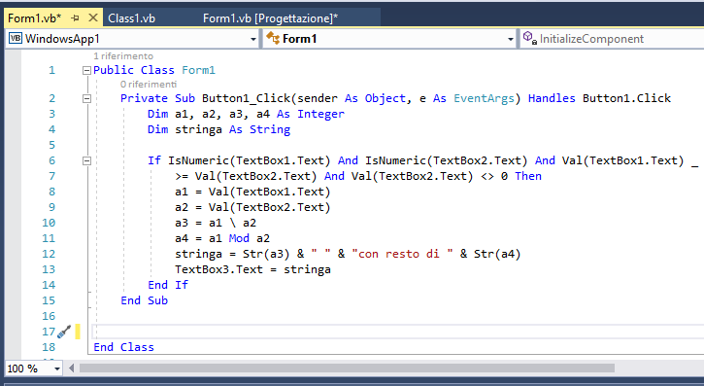
Task: Click the 'Then' keyword on line 7
Action: coord(528,176)
